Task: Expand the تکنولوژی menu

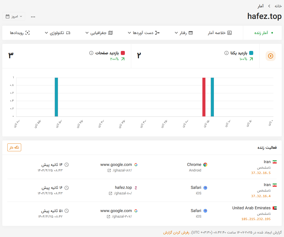Action: tap(58, 33)
